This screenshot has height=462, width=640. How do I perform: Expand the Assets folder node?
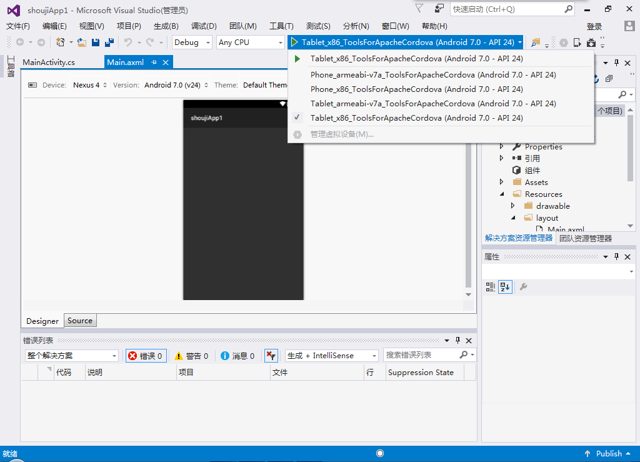[502, 182]
